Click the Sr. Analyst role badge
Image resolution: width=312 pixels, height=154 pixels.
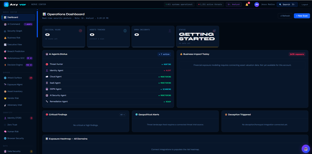[234, 4]
